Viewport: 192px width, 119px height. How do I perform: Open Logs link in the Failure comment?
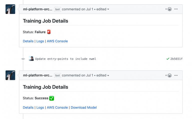tap(40, 41)
